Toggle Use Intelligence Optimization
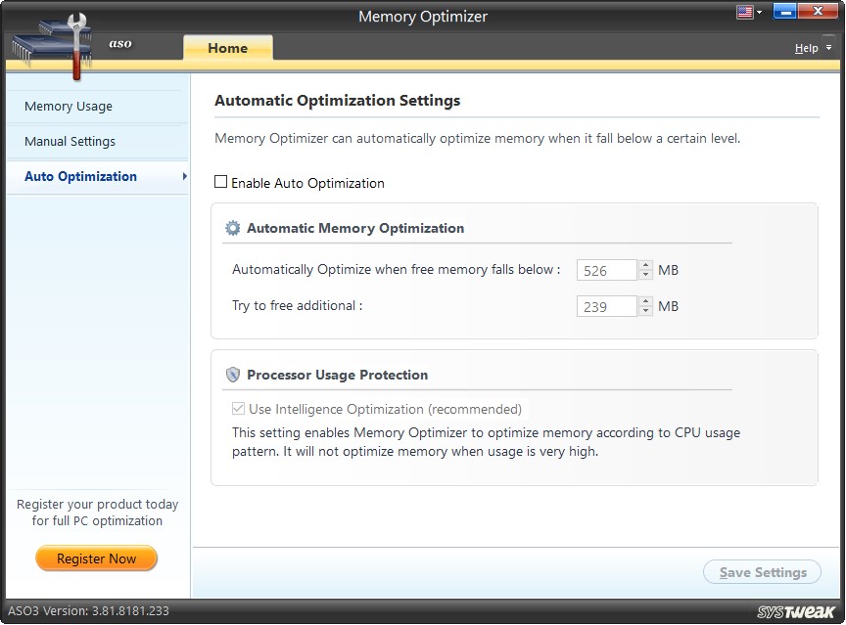 pyautogui.click(x=237, y=409)
